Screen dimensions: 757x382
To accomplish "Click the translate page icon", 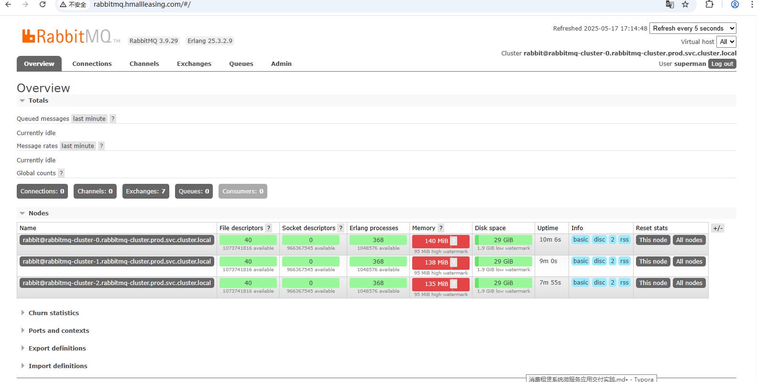I will click(669, 4).
